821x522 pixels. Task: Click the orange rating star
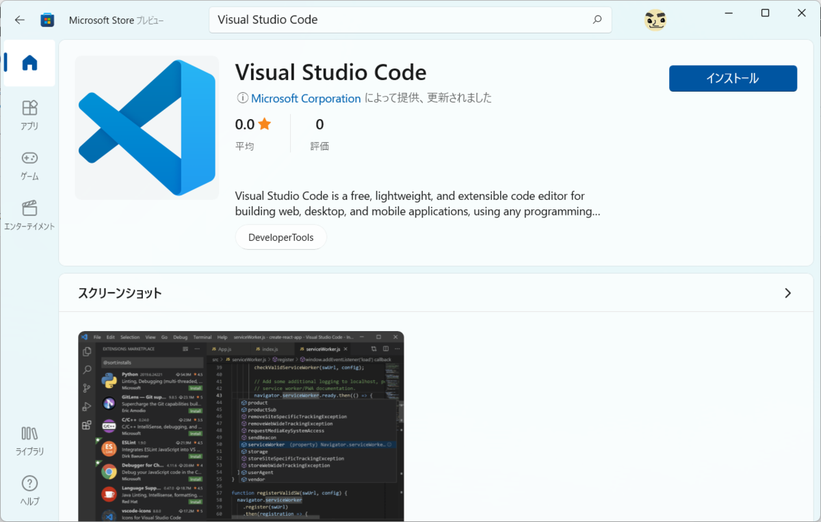tap(265, 124)
